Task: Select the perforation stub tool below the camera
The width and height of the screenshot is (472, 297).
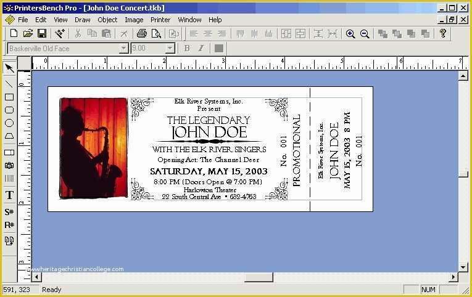Action: [9, 152]
